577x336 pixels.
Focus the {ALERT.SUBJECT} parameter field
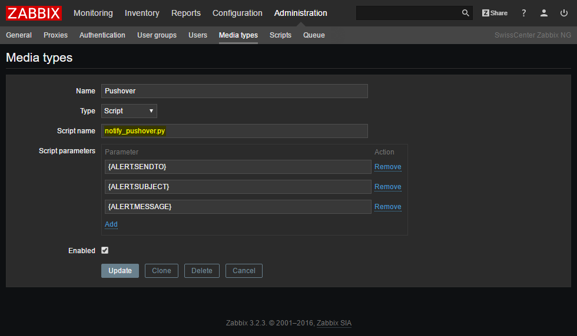(238, 187)
